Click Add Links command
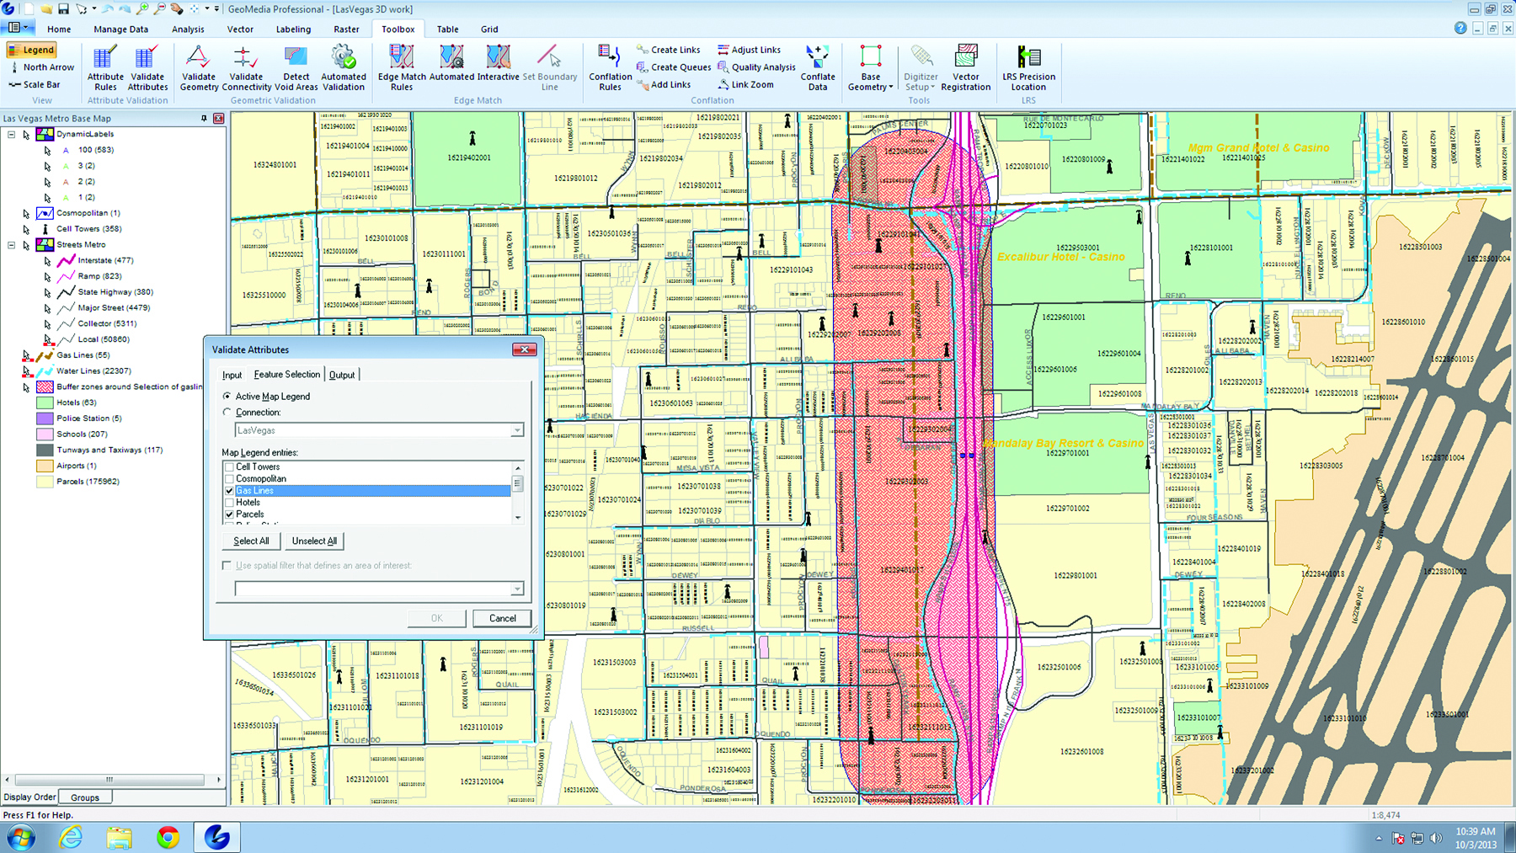The image size is (1516, 853). 664,84
